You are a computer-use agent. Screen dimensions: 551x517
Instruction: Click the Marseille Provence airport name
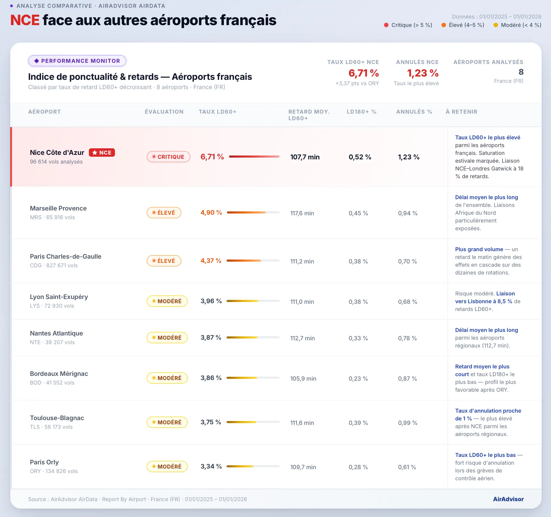(58, 208)
